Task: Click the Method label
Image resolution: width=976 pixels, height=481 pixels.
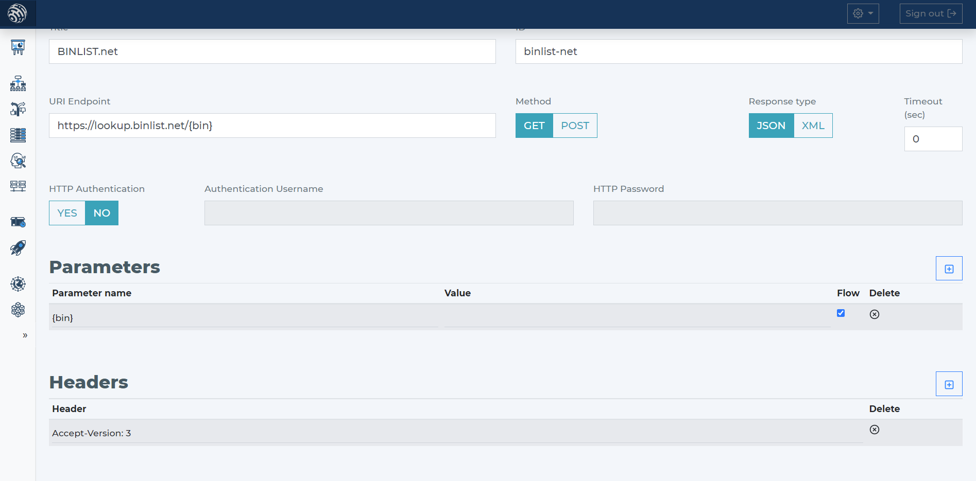Action: (533, 101)
